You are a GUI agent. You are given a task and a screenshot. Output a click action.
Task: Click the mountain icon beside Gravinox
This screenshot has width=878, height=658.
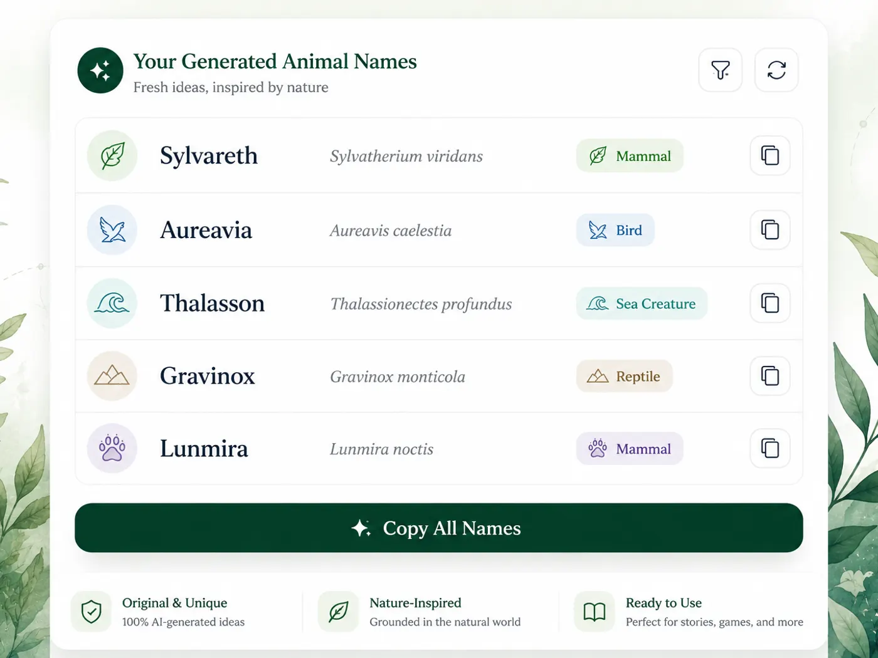point(112,376)
